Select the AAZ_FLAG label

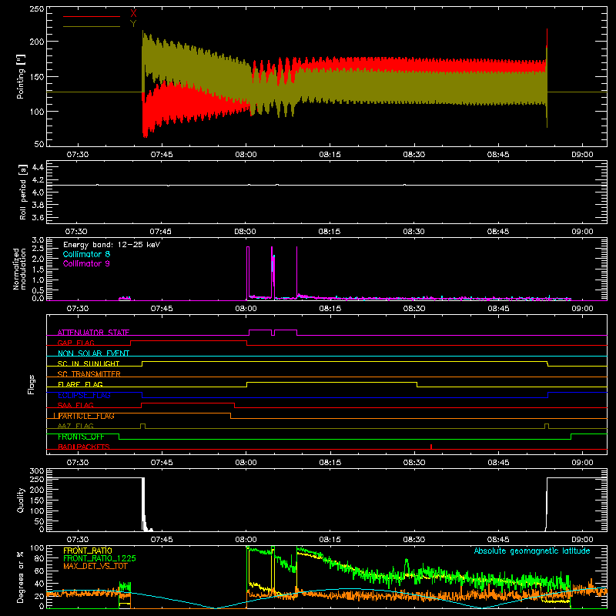[x=75, y=426]
